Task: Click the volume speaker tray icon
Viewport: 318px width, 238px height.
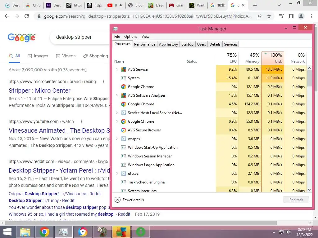Action: 288,232
